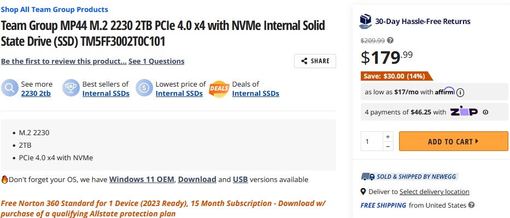Click the free shipping help icon

(472, 205)
